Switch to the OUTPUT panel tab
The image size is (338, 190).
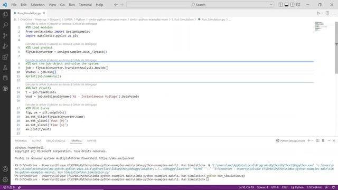click(x=36, y=141)
